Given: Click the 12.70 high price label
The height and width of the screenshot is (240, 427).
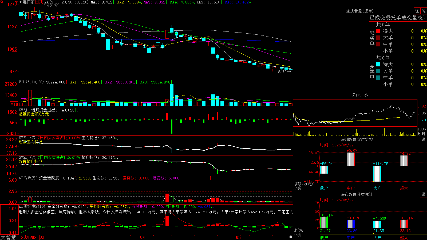Looking at the screenshot, I should click(53, 6).
